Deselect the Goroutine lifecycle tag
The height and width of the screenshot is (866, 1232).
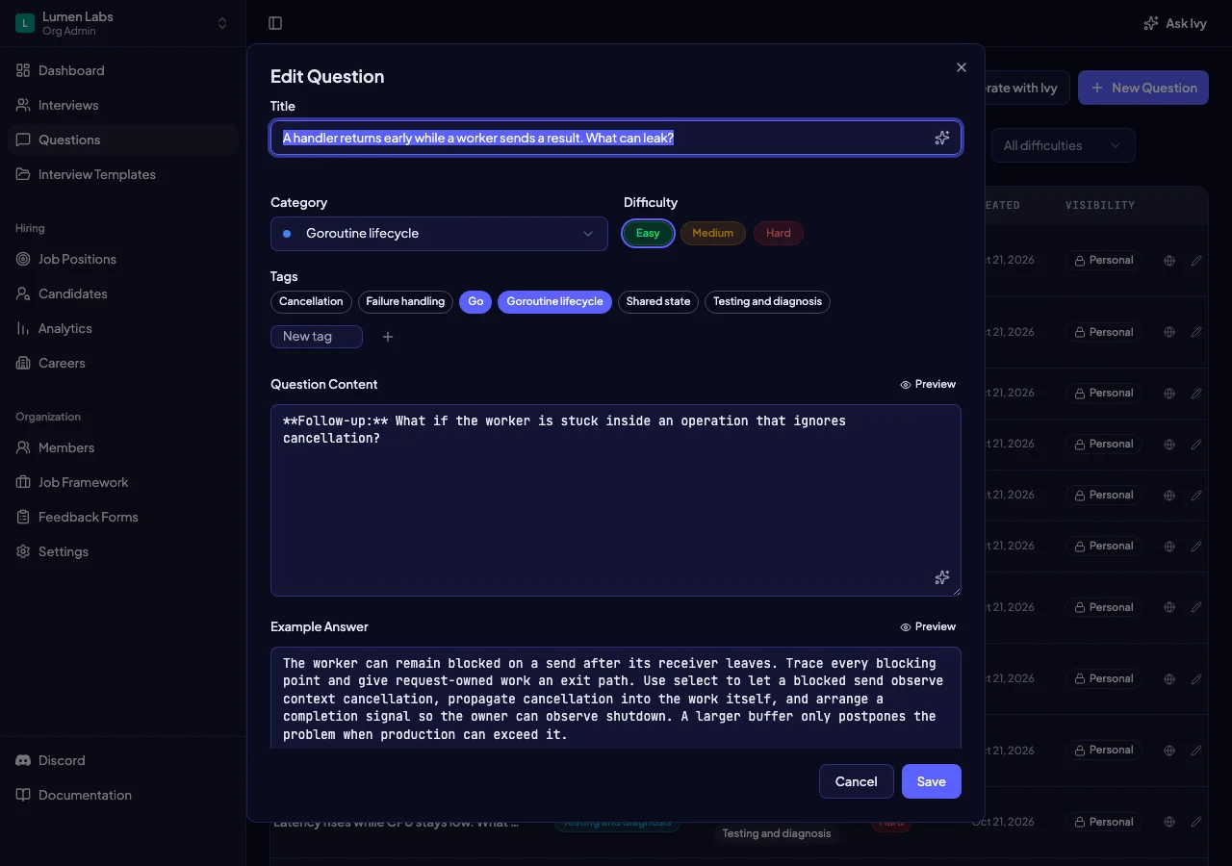click(x=554, y=302)
